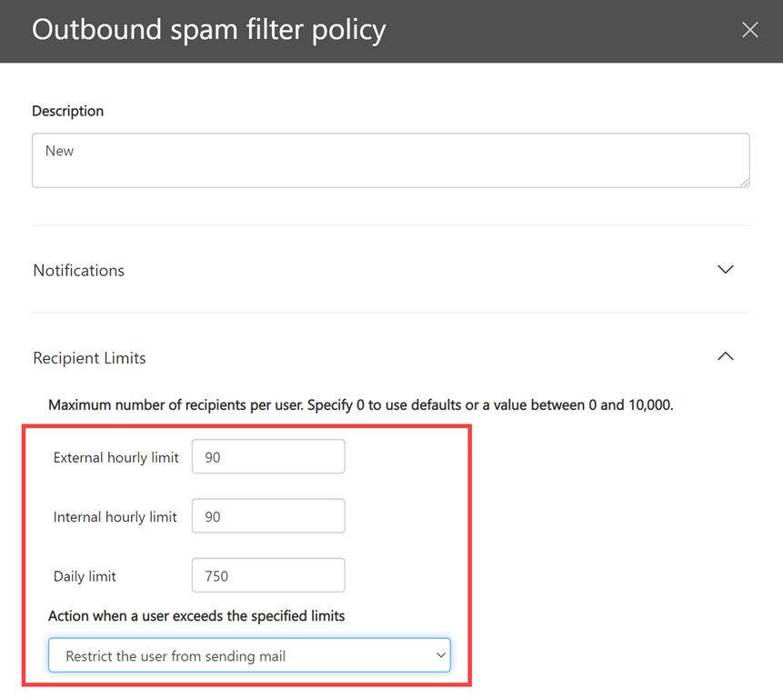Close the Outbound spam filter policy panel
Viewport: 783px width, 698px height.
(749, 30)
